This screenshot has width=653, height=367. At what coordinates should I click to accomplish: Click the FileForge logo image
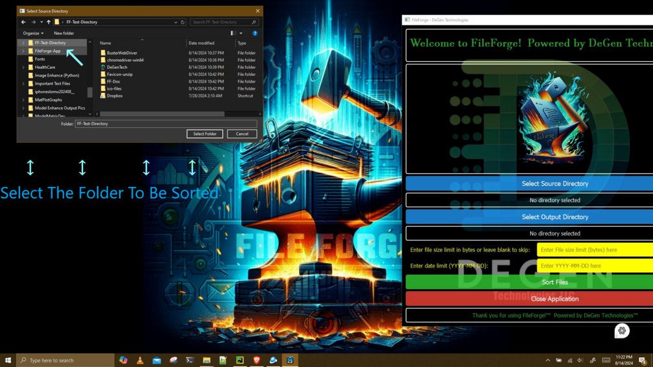[554, 118]
